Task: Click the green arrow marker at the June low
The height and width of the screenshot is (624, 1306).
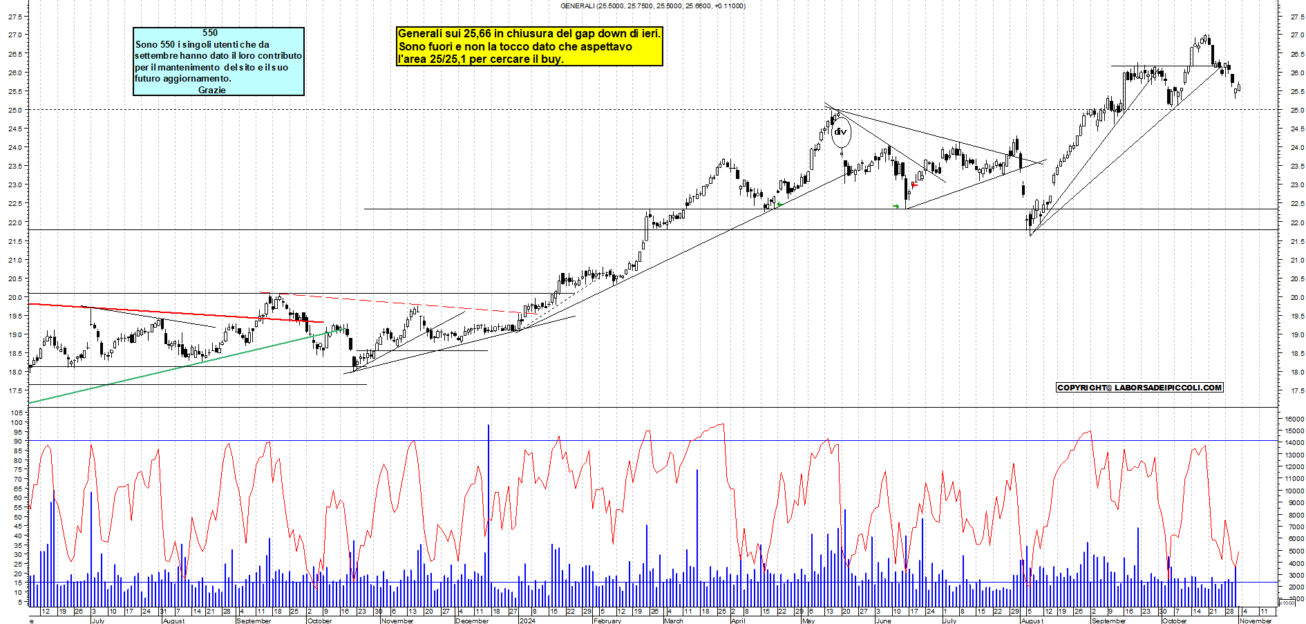Action: point(896,206)
